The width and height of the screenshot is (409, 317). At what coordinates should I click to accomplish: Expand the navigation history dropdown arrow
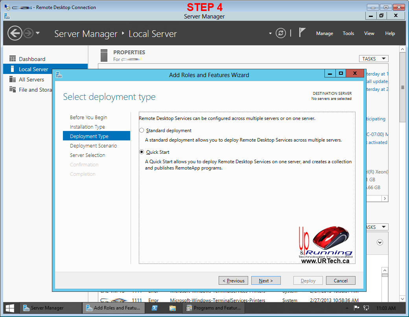coord(38,33)
